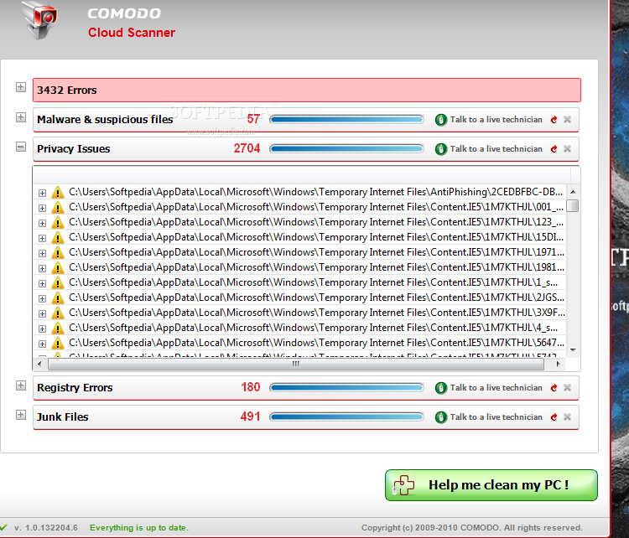
Task: Expand the 1M7KTHJL\4_s file entry
Action: pos(42,328)
